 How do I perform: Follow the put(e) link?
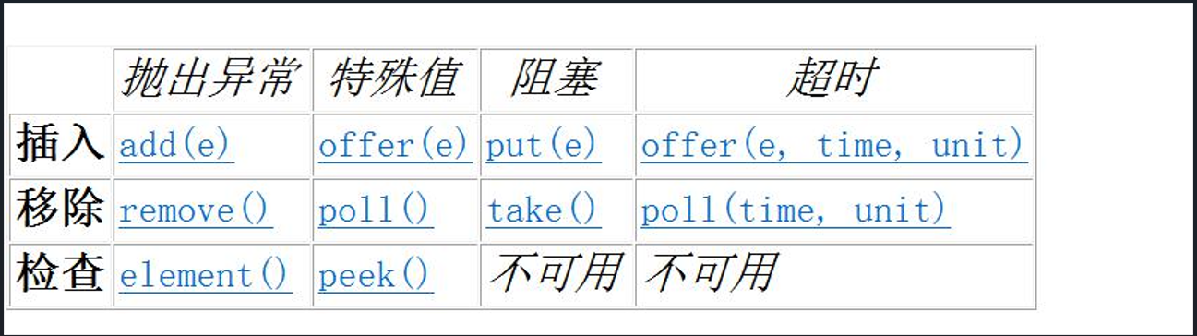click(x=543, y=146)
